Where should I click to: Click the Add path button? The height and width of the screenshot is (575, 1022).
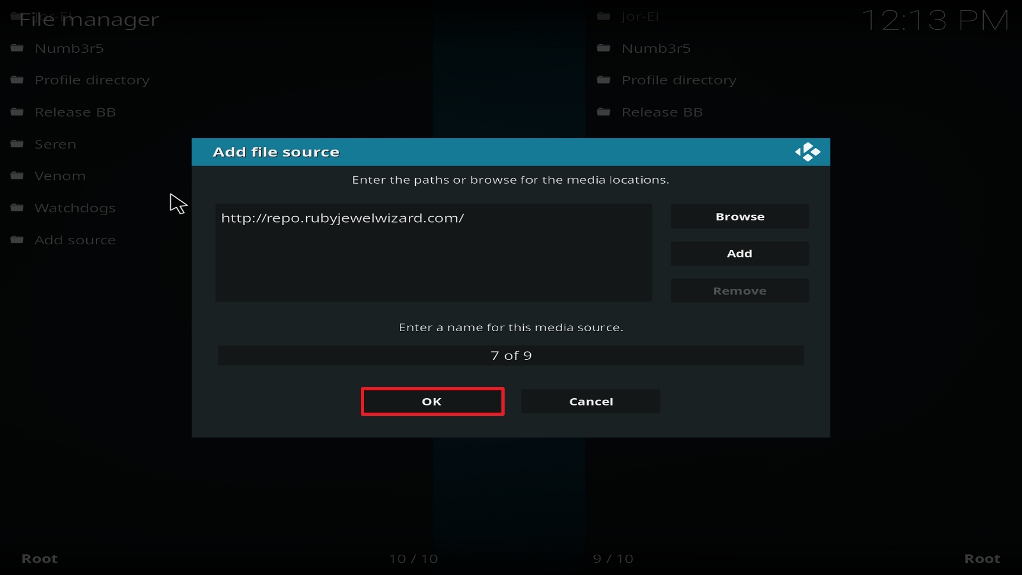tap(740, 253)
